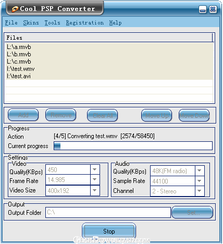Expand the Frame Rate dropdown
The width and height of the screenshot is (223, 244).
pos(95,179)
